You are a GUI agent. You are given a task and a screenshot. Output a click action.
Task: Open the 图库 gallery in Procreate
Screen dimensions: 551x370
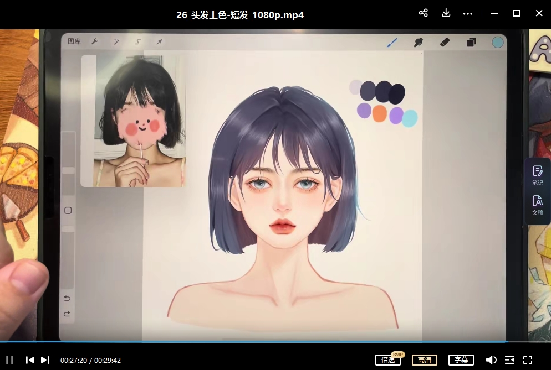(x=74, y=41)
